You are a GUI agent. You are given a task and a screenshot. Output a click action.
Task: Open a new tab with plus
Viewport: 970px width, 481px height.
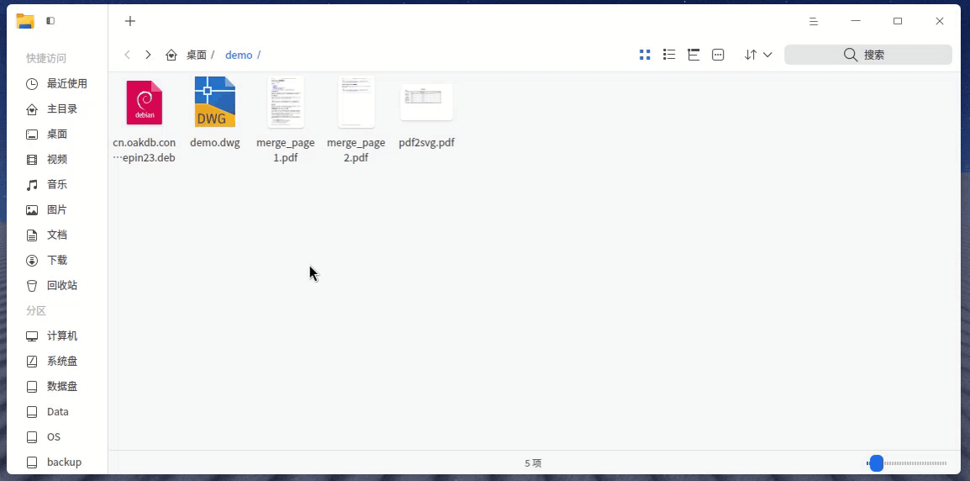click(130, 21)
